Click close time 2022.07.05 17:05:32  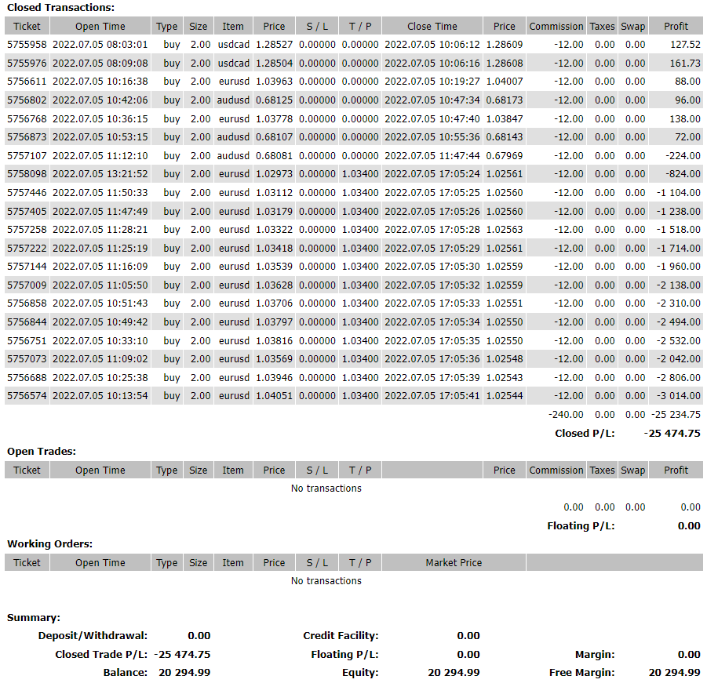432,285
